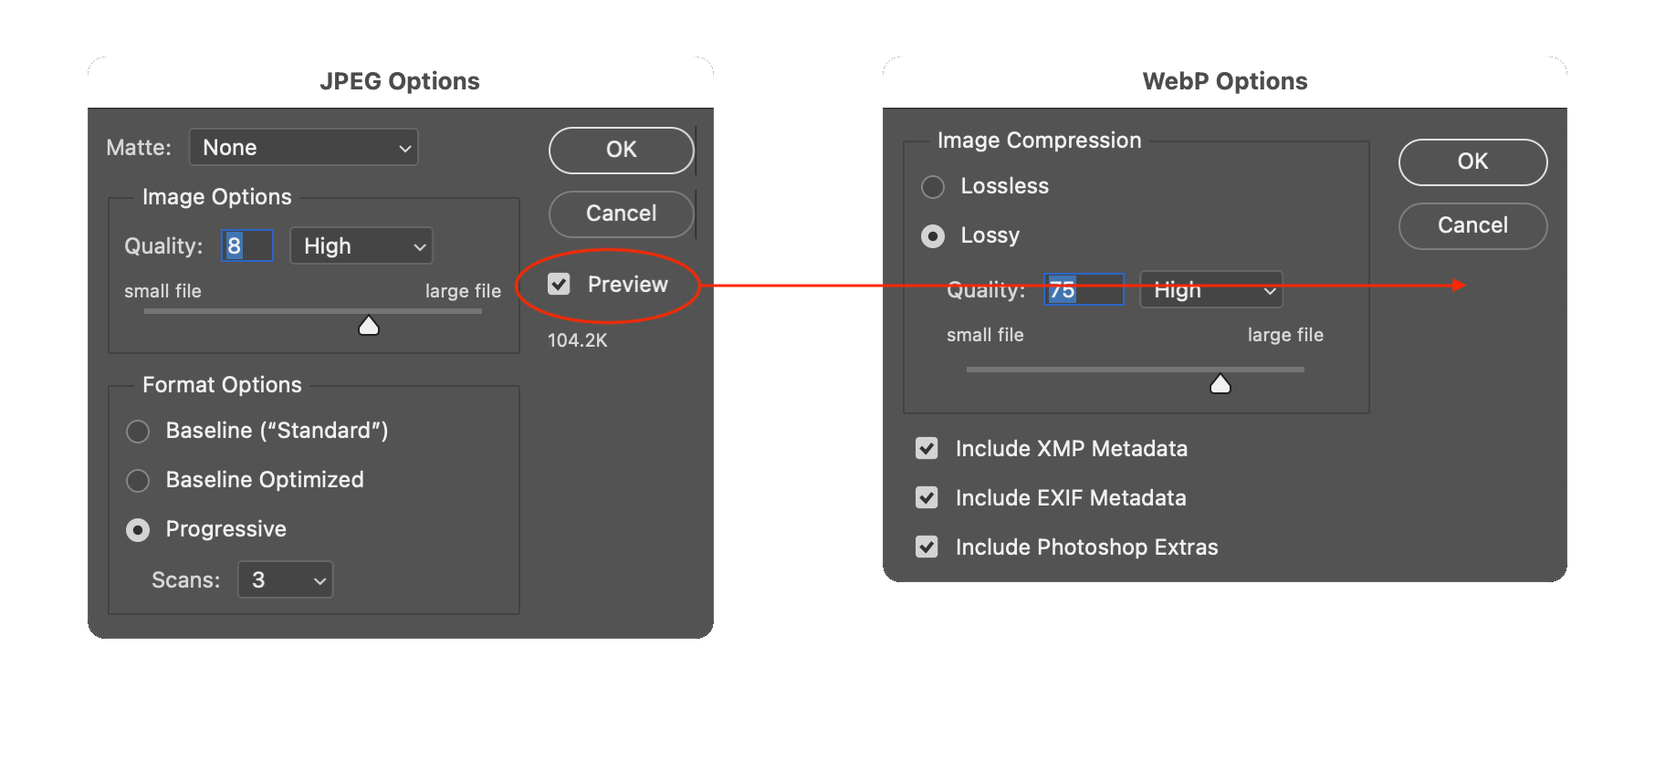The width and height of the screenshot is (1655, 761).
Task: Open the Matte dropdown menu
Action: (x=303, y=147)
